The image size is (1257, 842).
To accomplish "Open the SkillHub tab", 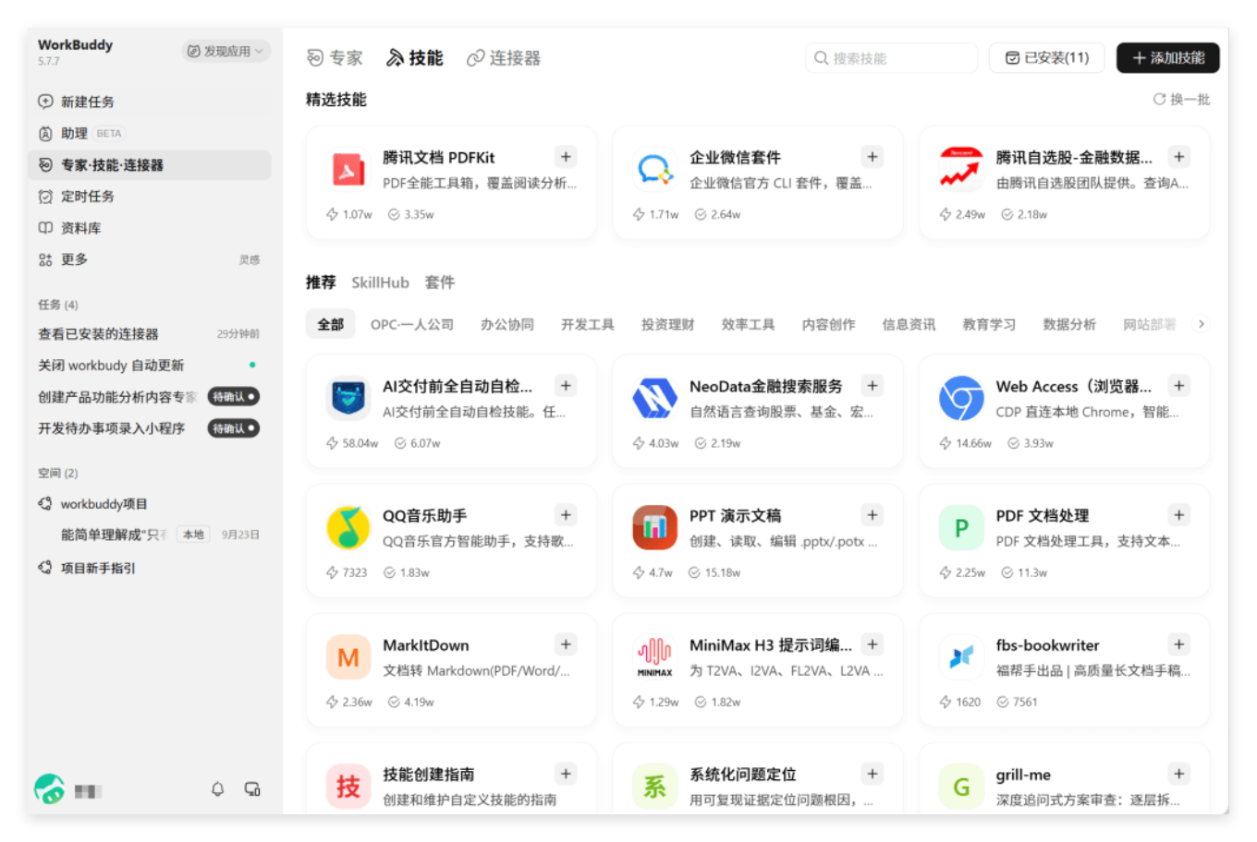I will coord(380,283).
